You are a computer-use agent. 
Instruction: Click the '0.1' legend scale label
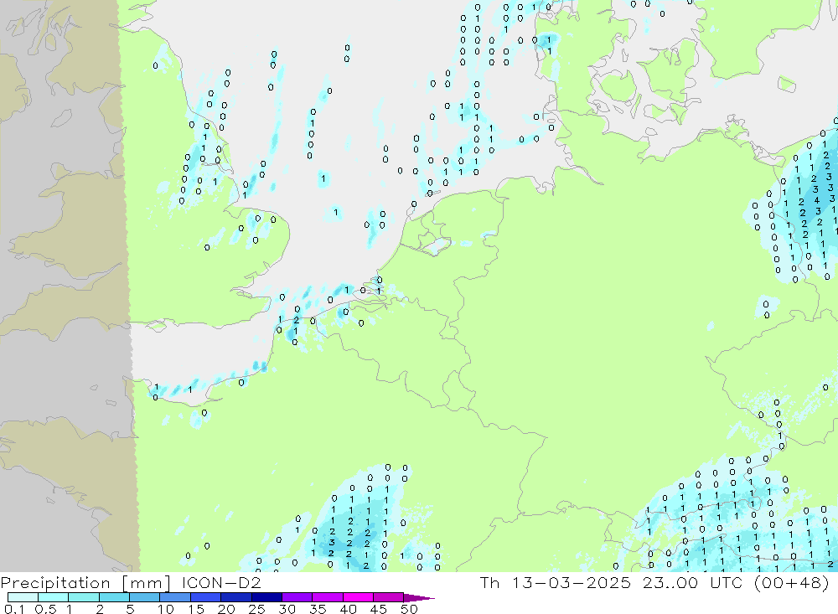click(14, 609)
